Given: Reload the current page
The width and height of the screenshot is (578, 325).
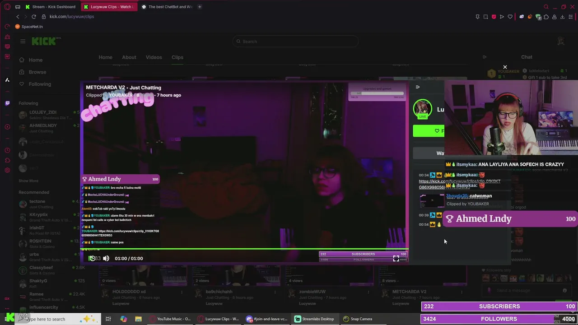Looking at the screenshot, I should [x=34, y=17].
